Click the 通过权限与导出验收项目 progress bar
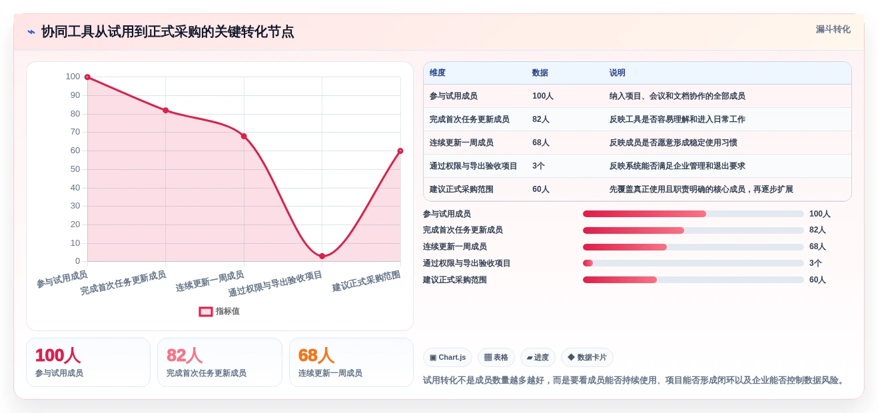 pos(693,263)
